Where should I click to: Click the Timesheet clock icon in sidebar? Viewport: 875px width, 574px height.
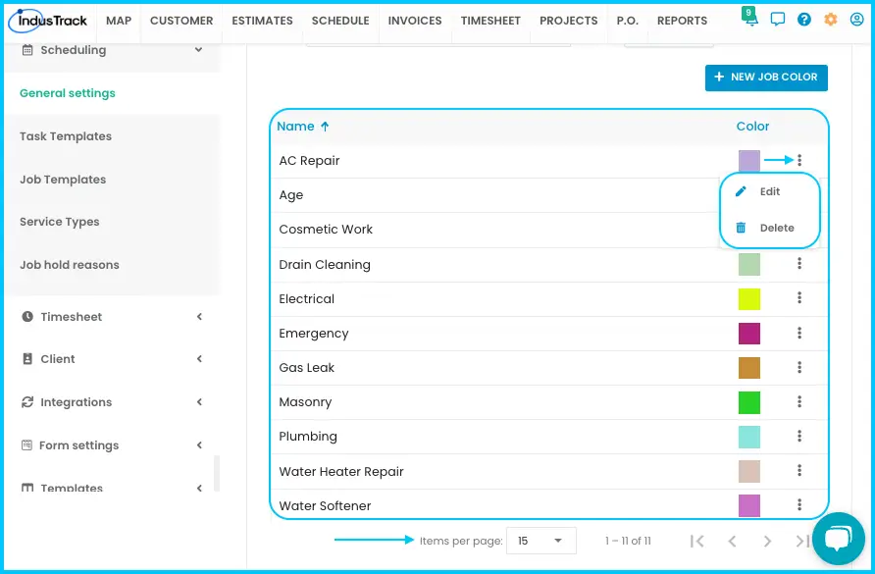pyautogui.click(x=27, y=317)
